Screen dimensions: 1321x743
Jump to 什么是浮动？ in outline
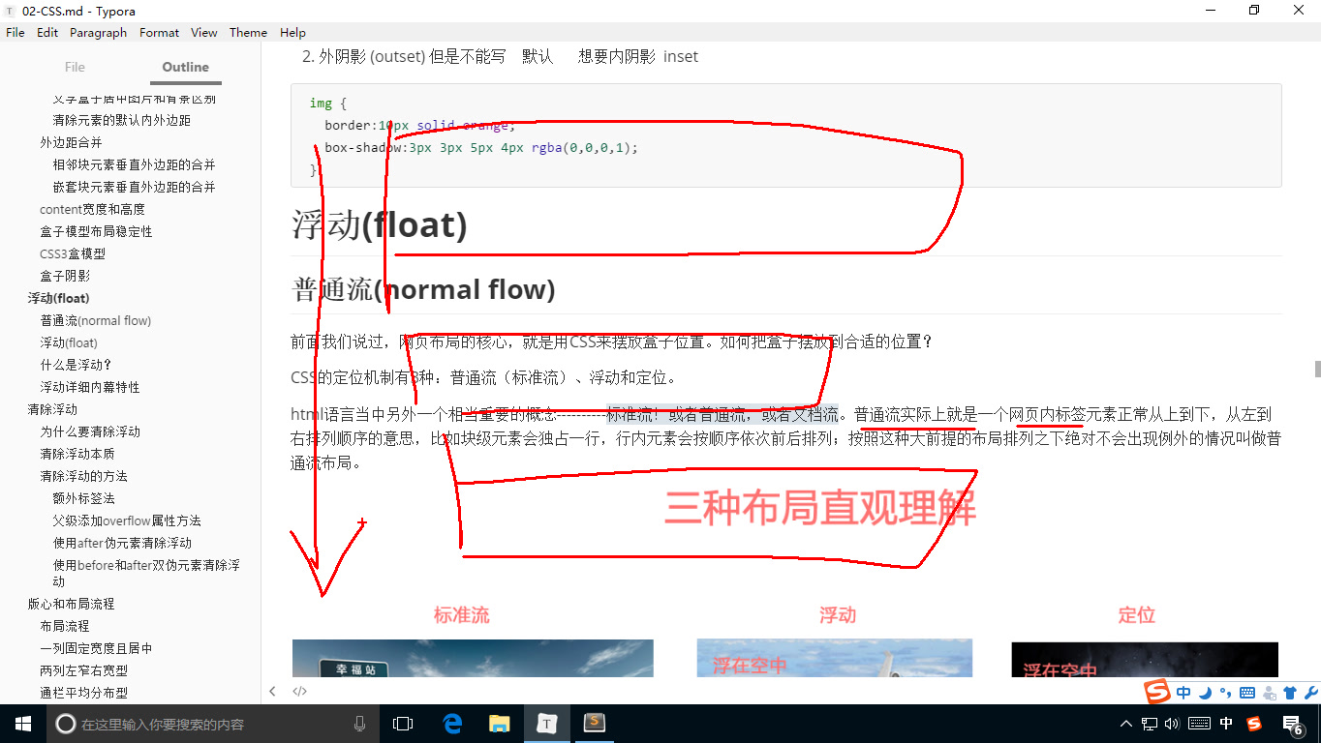[x=77, y=365]
